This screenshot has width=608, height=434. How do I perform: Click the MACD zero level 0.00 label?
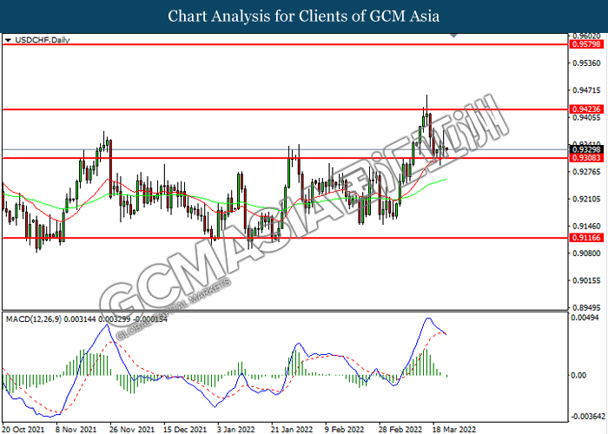coord(579,375)
